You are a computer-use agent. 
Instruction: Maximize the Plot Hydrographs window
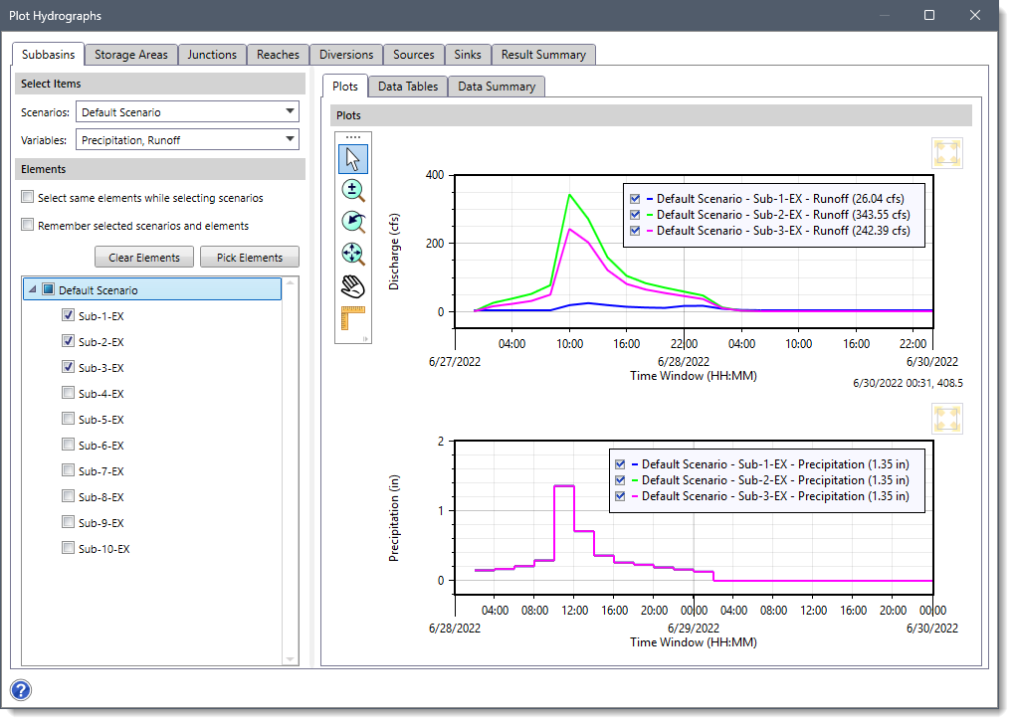coord(929,15)
